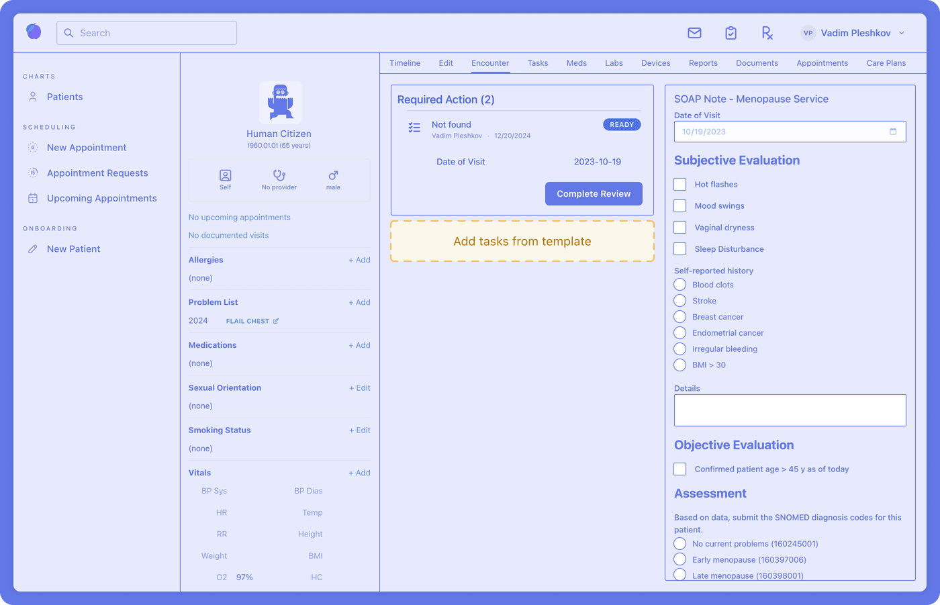Expand Add tasks from template
Viewport: 940px width, 605px height.
pos(522,241)
